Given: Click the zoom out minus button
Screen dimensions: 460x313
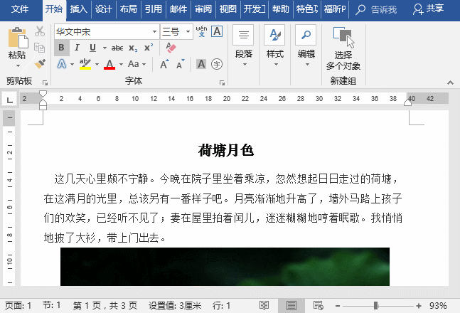Looking at the screenshot, I should click(x=338, y=306).
